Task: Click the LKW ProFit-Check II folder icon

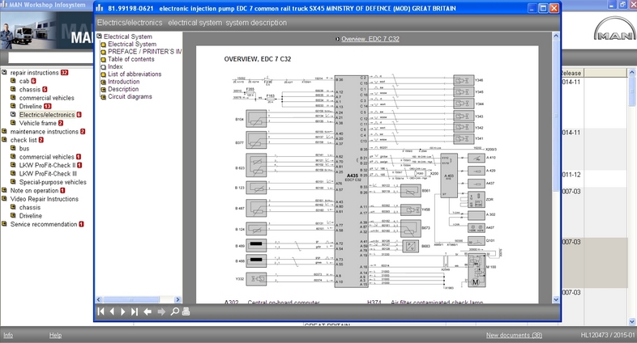Action: click(13, 165)
